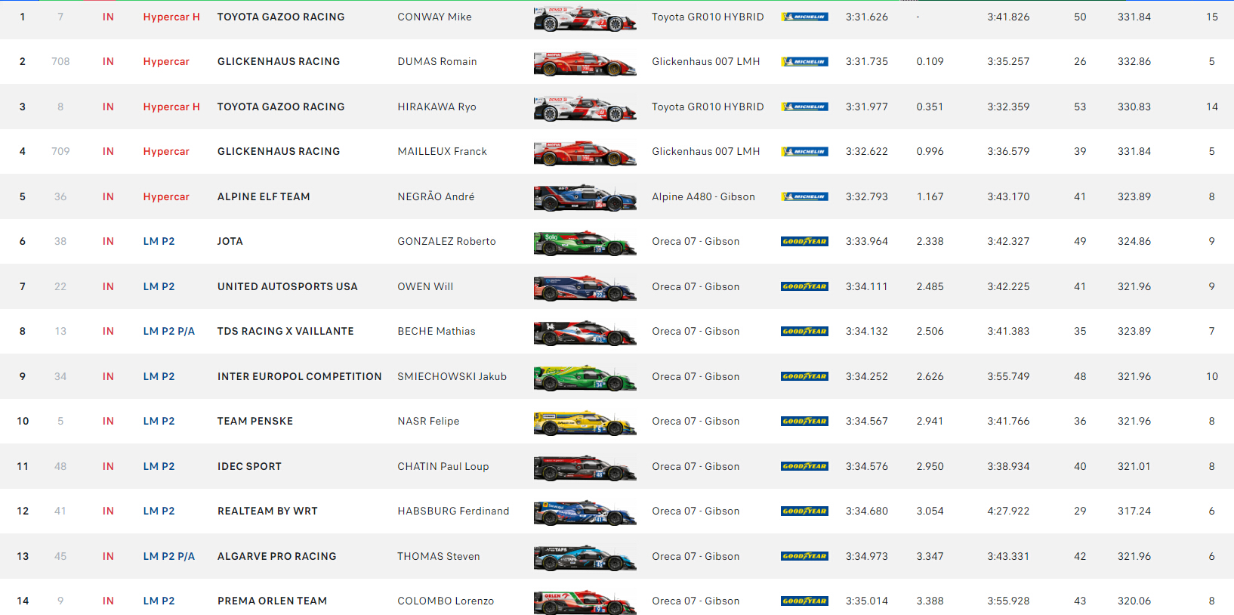
Task: Open TOYOTA GAZOO RACING team in position 3
Action: (281, 107)
